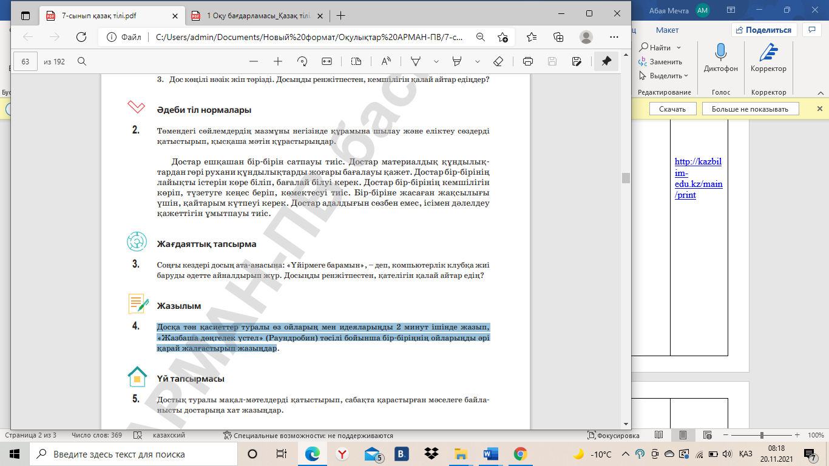
Task: Open the Edge profile avatar
Action: 586,37
